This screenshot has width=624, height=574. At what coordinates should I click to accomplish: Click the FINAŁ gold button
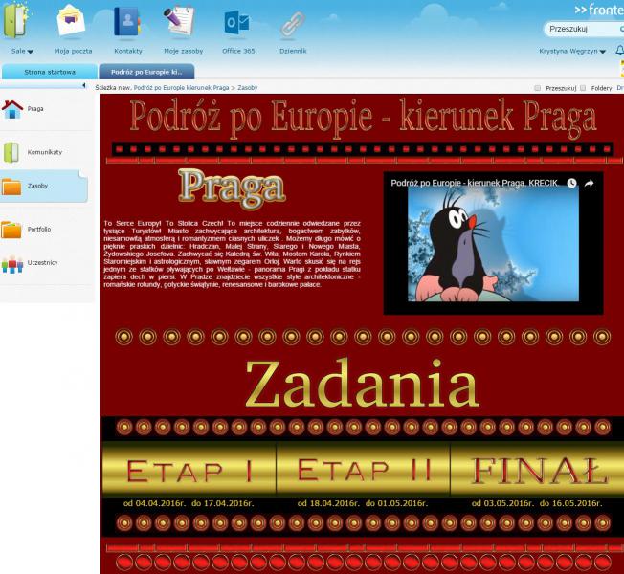[537, 470]
